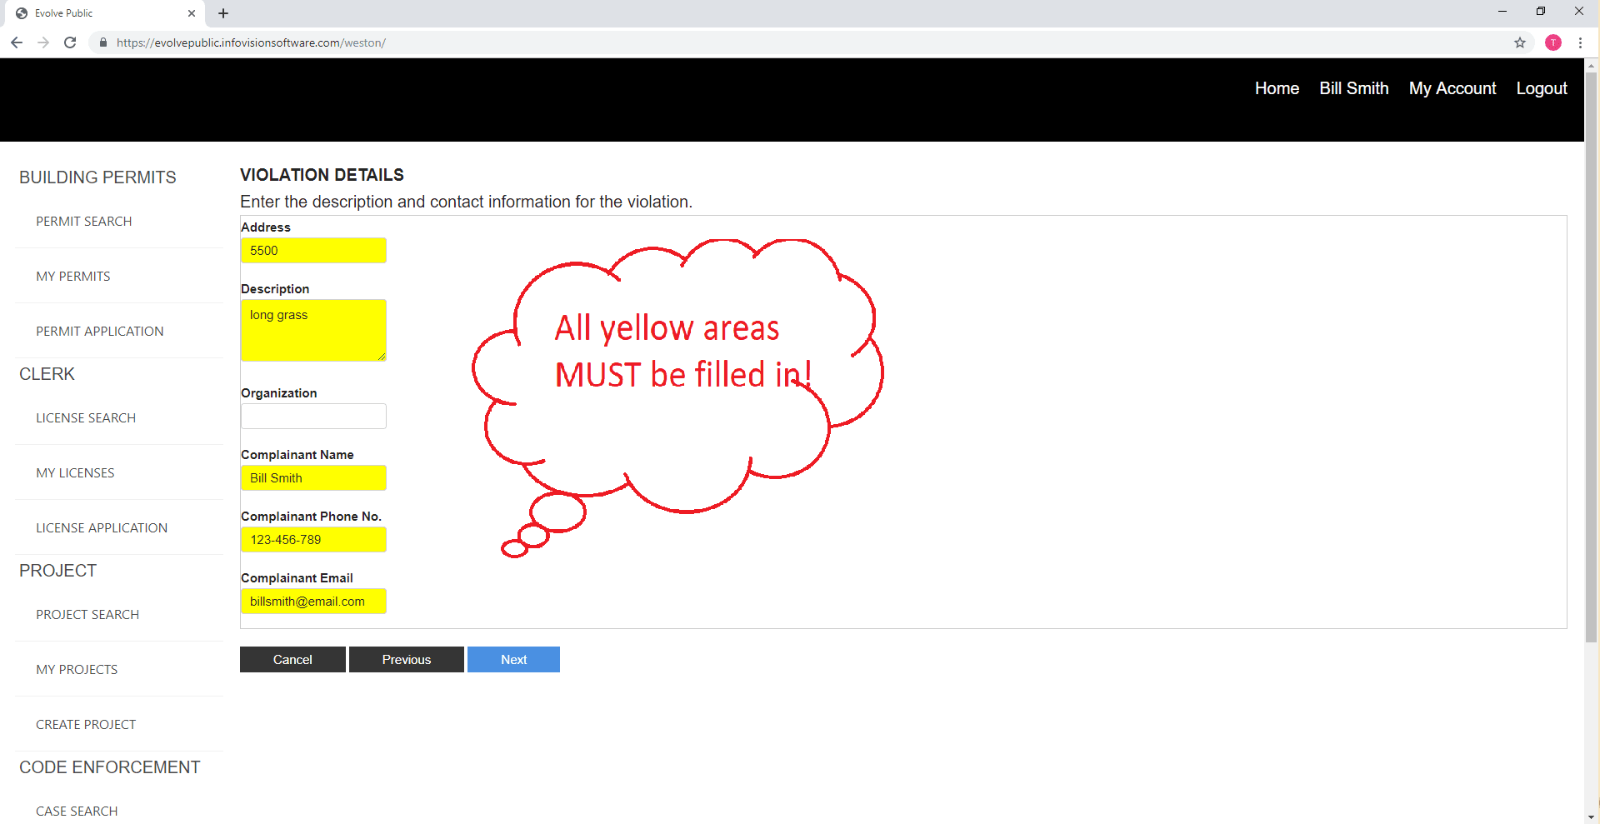1600x824 pixels.
Task: Open a new browser tab with plus icon
Action: (223, 13)
